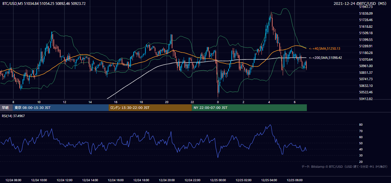Image resolution: width=391 pixels, height=183 pixels.
Task: Click hour tick 16 under the price chart
Action: point(116,102)
